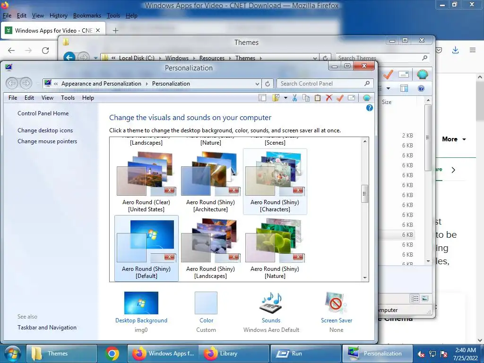The width and height of the screenshot is (484, 363).
Task: Close the Windows Apps for Video tab
Action: (98, 30)
